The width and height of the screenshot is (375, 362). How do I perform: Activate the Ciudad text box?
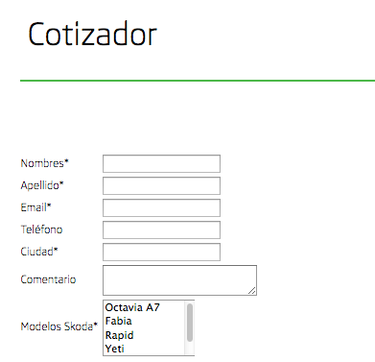tap(161, 252)
